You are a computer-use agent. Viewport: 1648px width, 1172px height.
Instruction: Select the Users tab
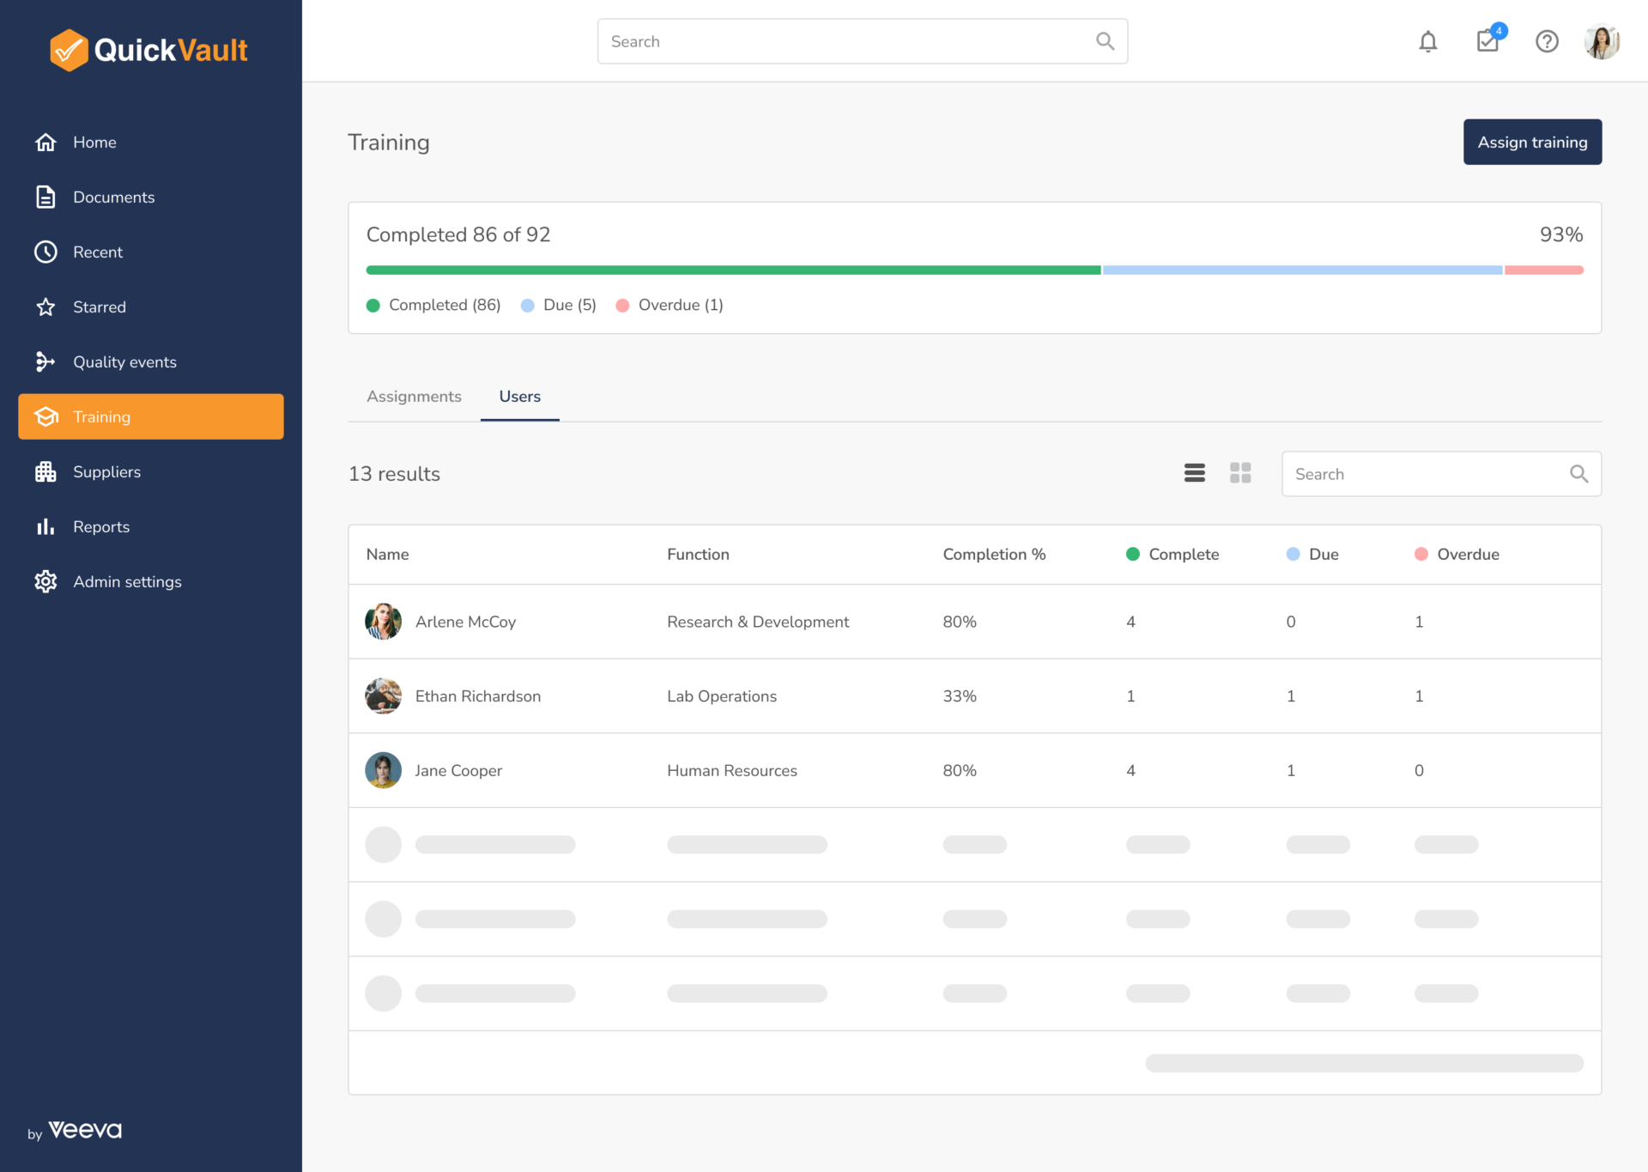(519, 396)
